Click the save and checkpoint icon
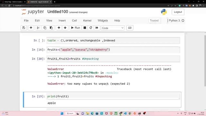206x116 pixels. (24, 28)
